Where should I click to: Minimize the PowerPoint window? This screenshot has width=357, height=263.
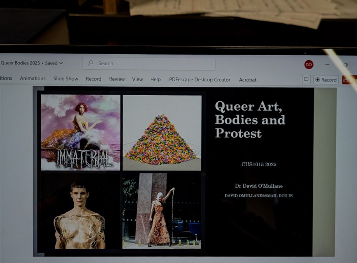[x=327, y=65]
